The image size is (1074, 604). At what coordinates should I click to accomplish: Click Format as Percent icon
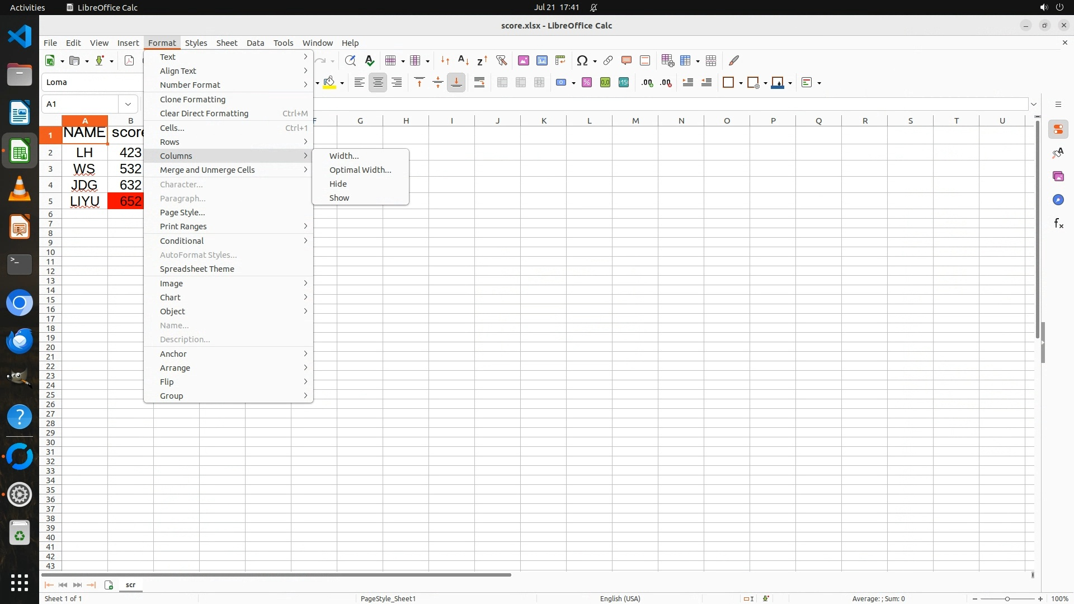[x=587, y=83]
